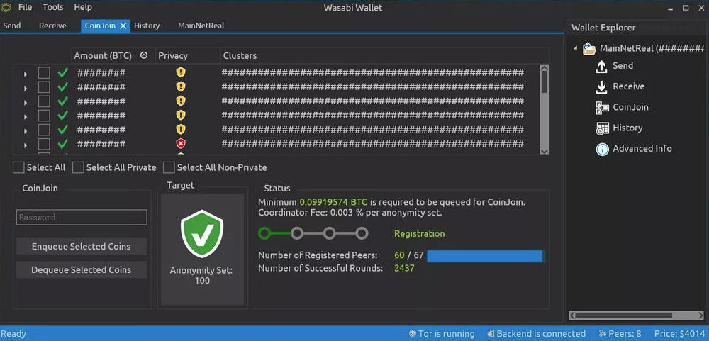Click the coin list vertical scrollbar thumb
This screenshot has height=341, width=709.
(544, 82)
